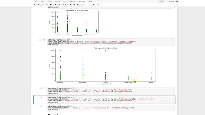Open the Help menu

90,2
